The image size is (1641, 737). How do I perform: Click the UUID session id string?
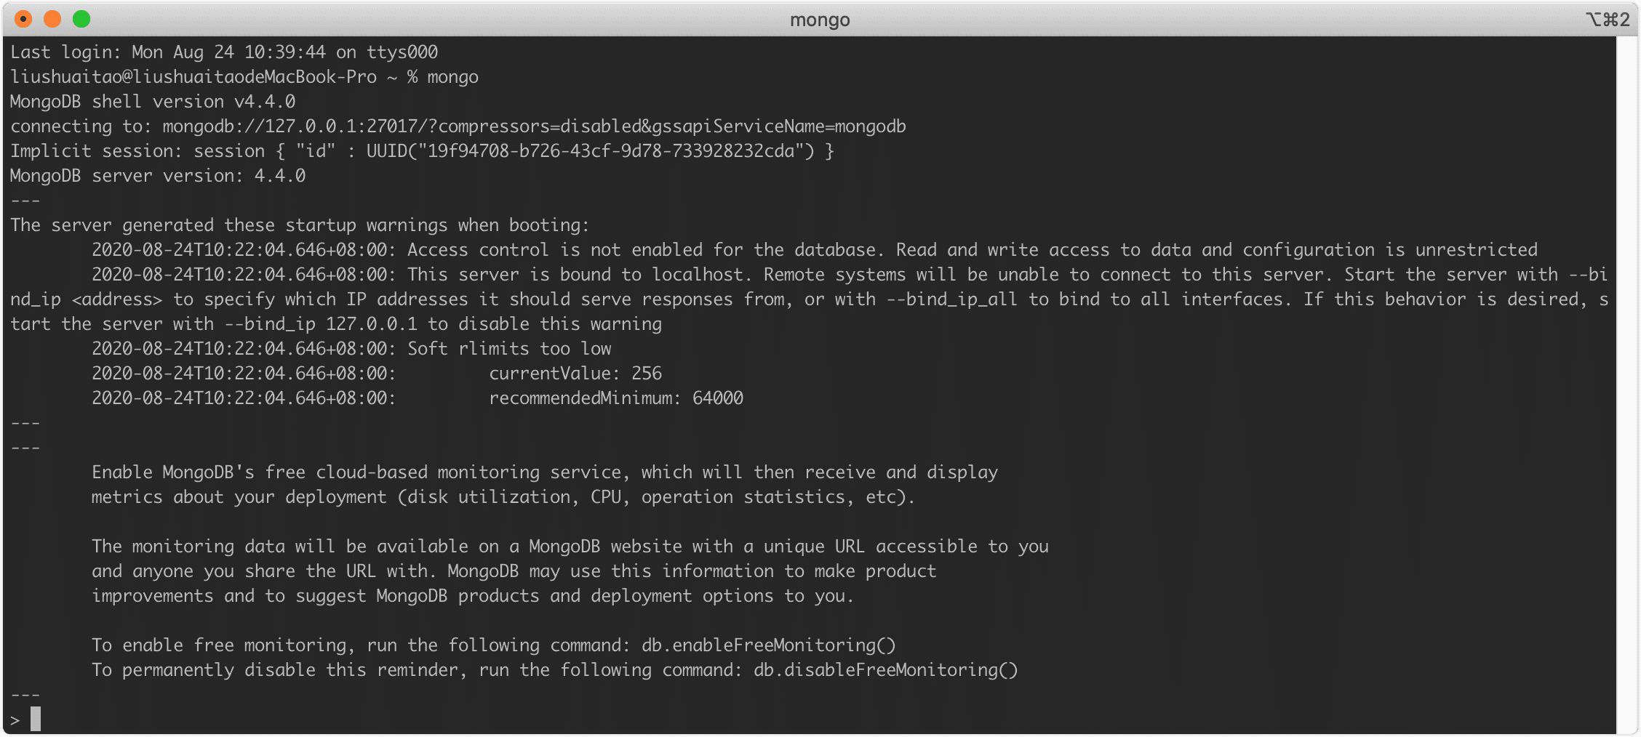click(591, 151)
